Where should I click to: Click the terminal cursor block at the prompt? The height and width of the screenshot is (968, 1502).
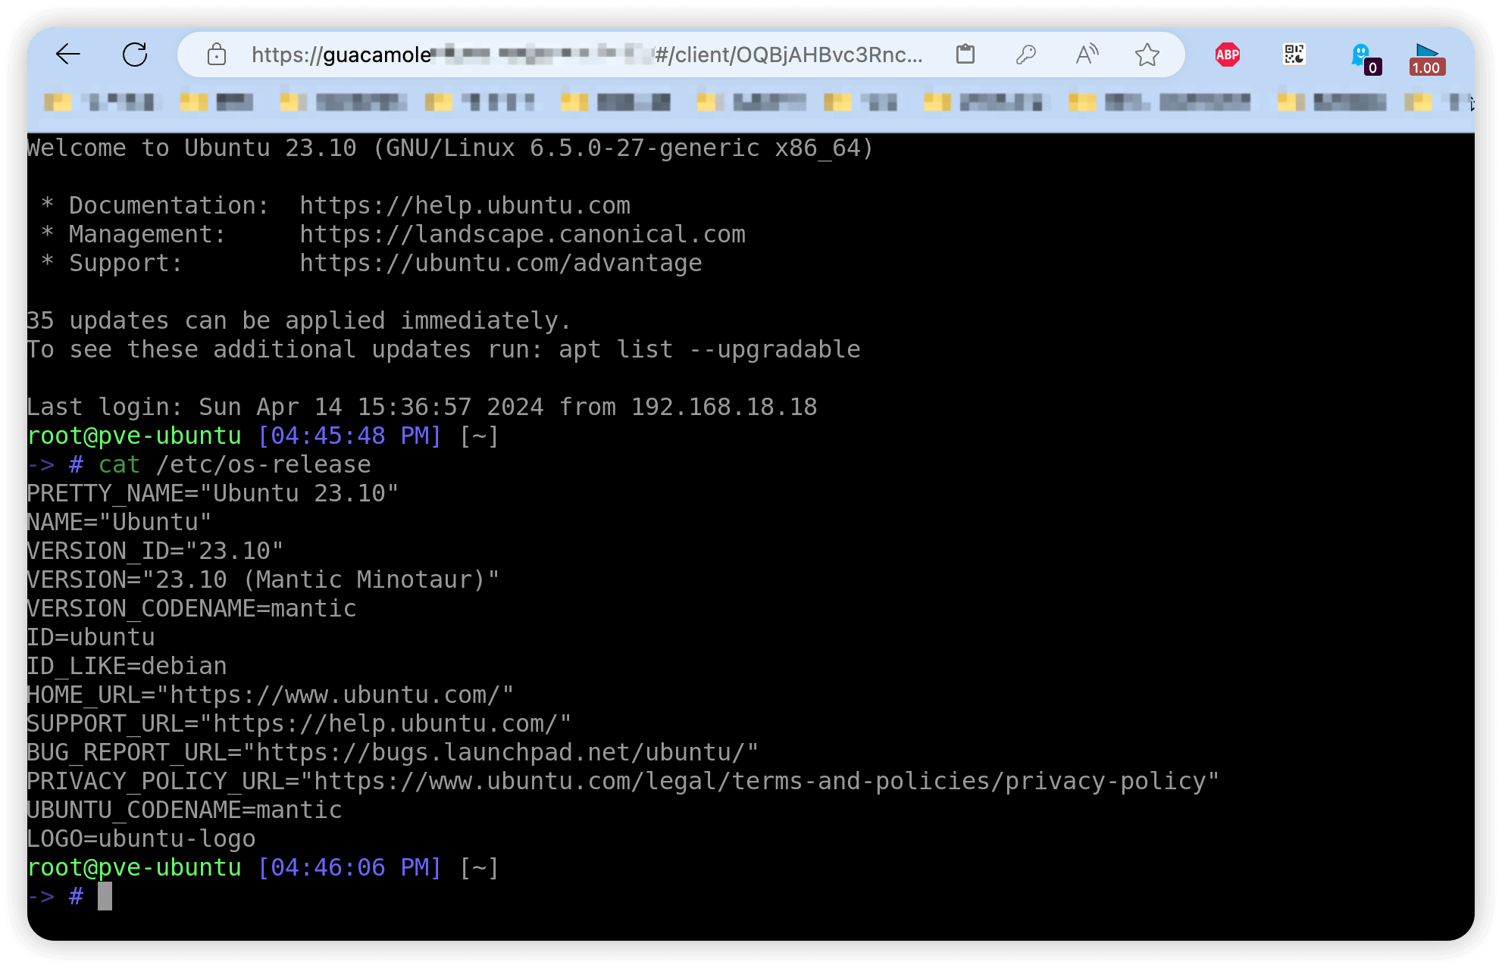pyautogui.click(x=105, y=896)
